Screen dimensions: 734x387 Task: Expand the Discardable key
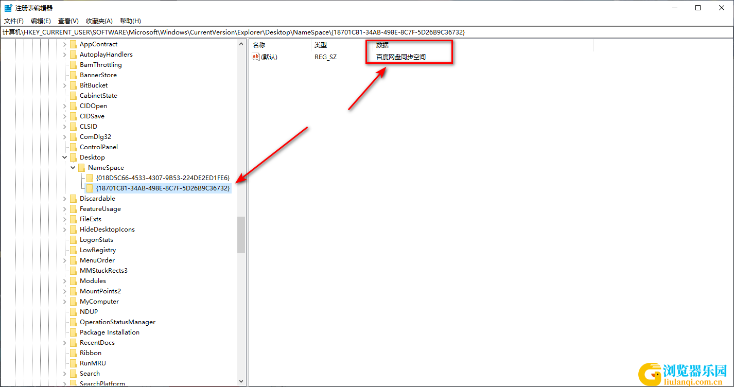64,199
